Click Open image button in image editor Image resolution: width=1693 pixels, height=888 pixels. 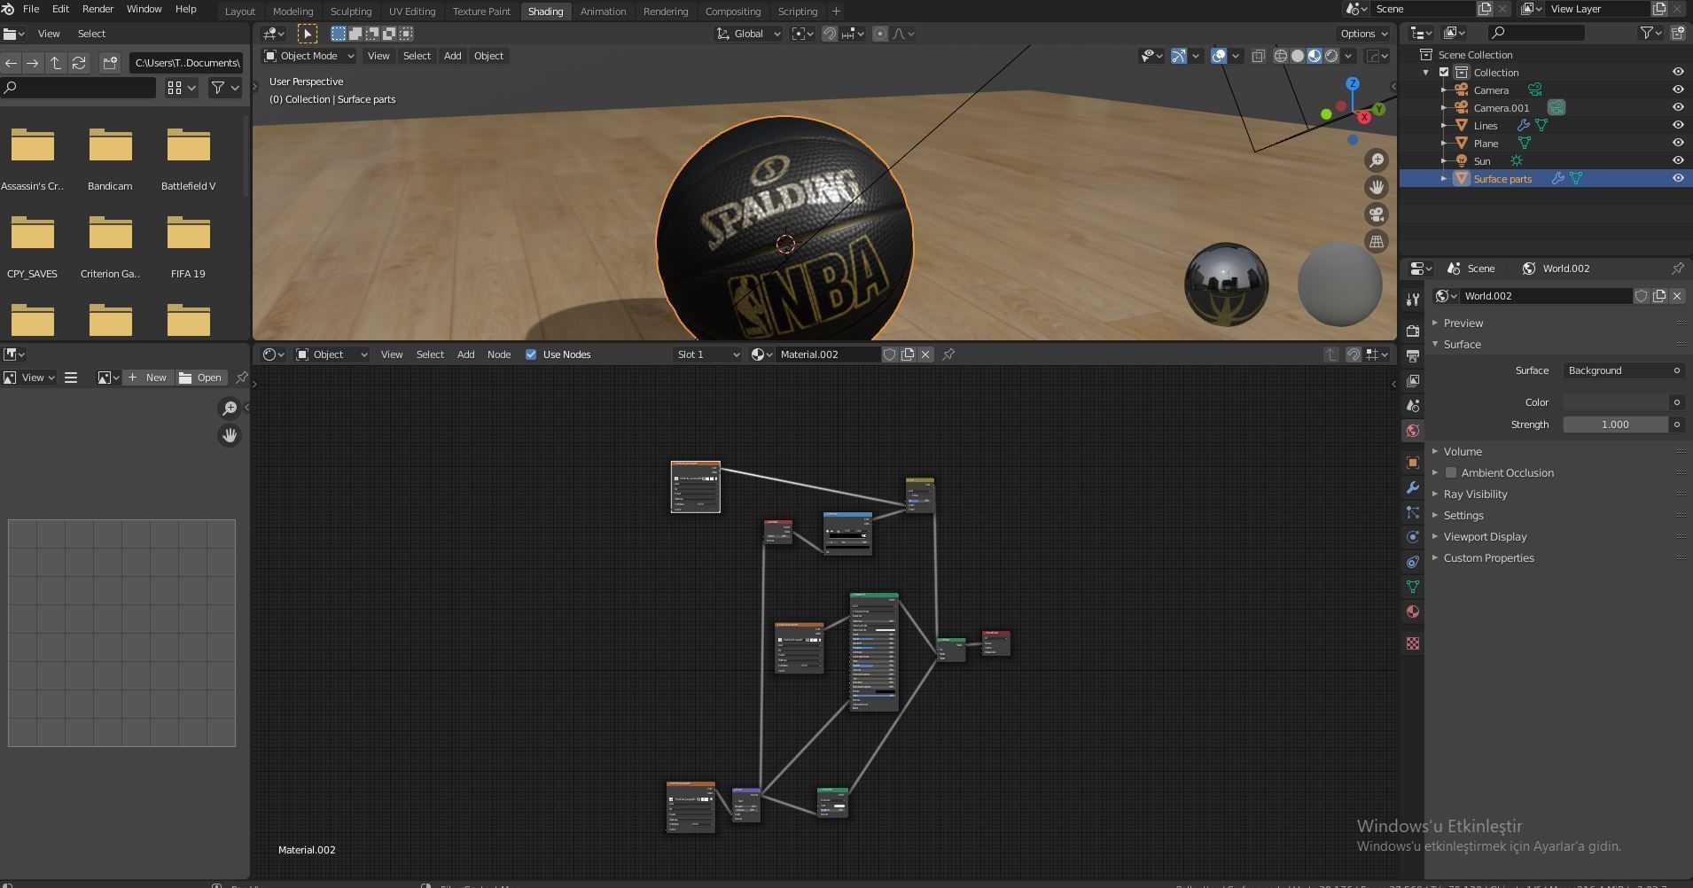click(x=200, y=378)
